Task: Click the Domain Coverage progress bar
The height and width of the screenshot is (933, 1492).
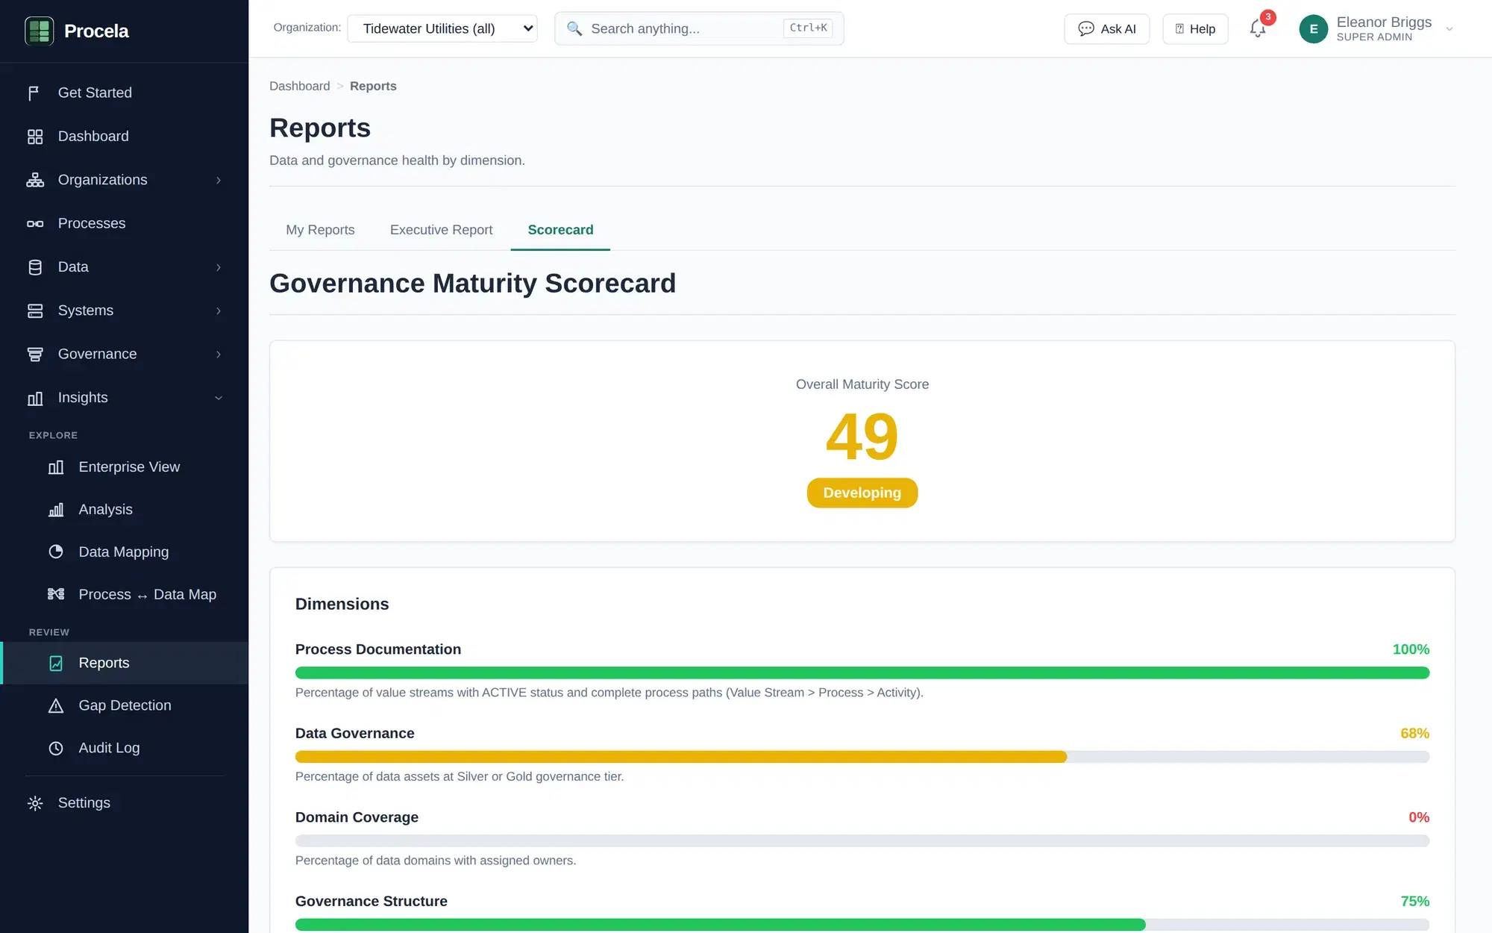Action: (x=862, y=840)
